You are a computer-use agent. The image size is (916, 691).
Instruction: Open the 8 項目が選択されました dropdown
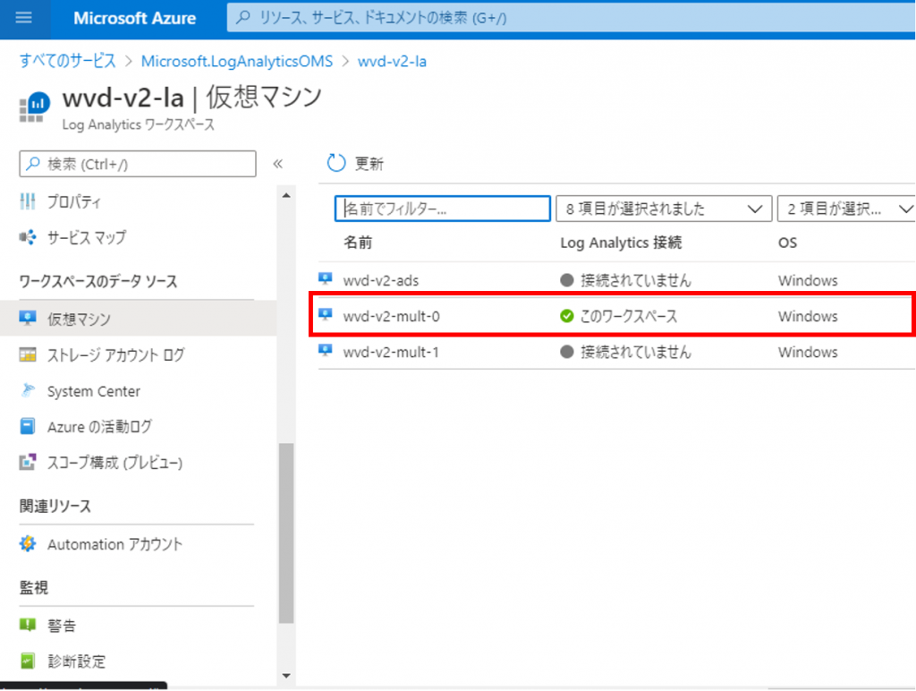click(x=665, y=208)
